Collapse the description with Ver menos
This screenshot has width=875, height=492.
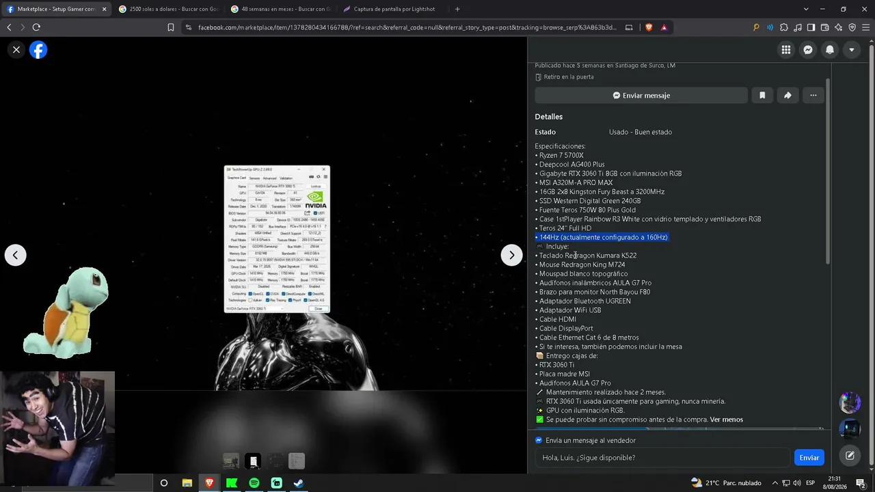pos(726,420)
